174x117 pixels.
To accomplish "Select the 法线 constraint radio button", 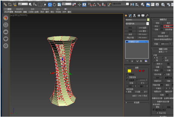I will point(163,60).
